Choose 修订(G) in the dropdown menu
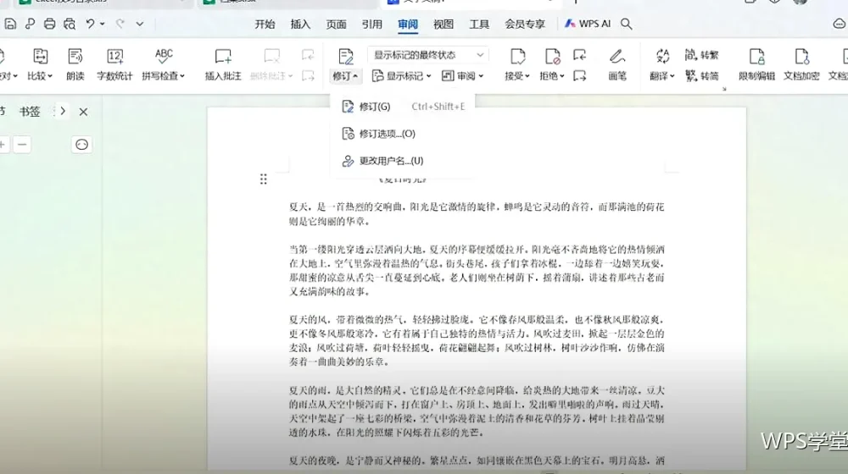848x474 pixels. click(403, 107)
